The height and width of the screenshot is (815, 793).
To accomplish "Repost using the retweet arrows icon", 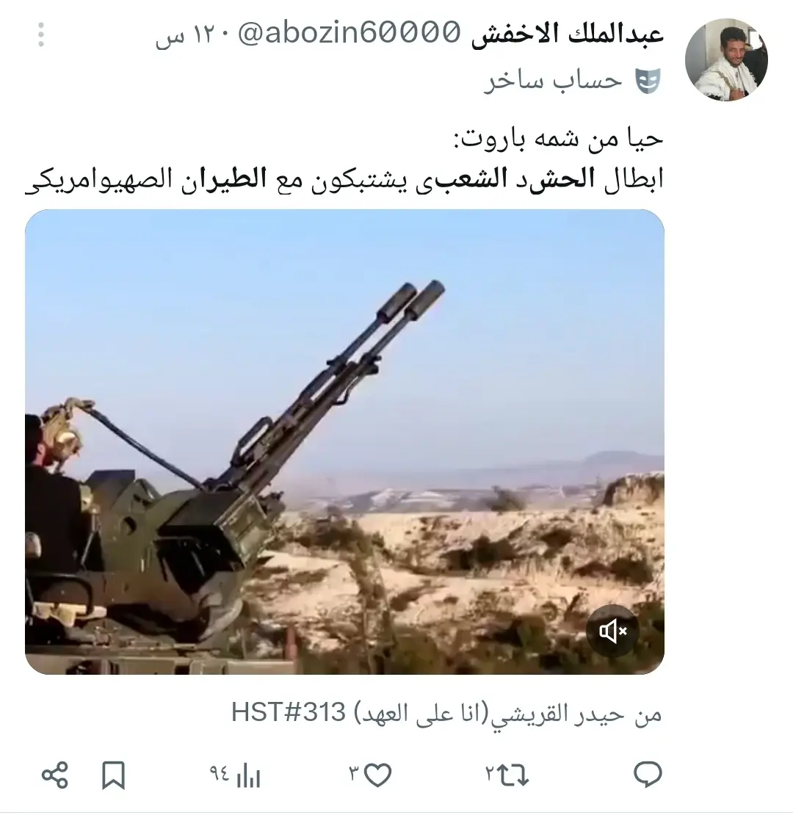I will [x=513, y=775].
